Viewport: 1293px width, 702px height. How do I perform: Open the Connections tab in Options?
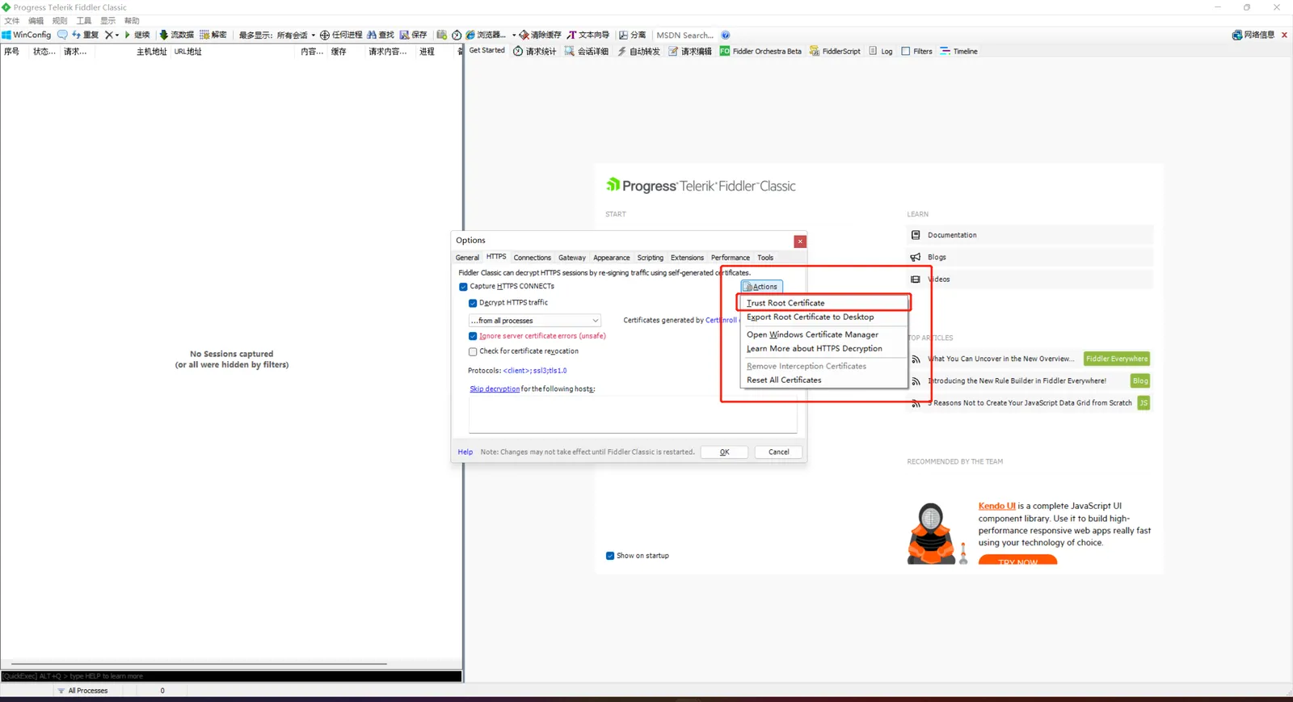(x=532, y=258)
